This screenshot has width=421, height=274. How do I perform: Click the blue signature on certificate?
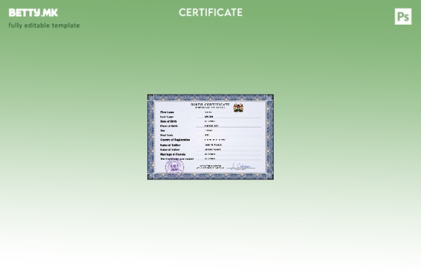242,166
